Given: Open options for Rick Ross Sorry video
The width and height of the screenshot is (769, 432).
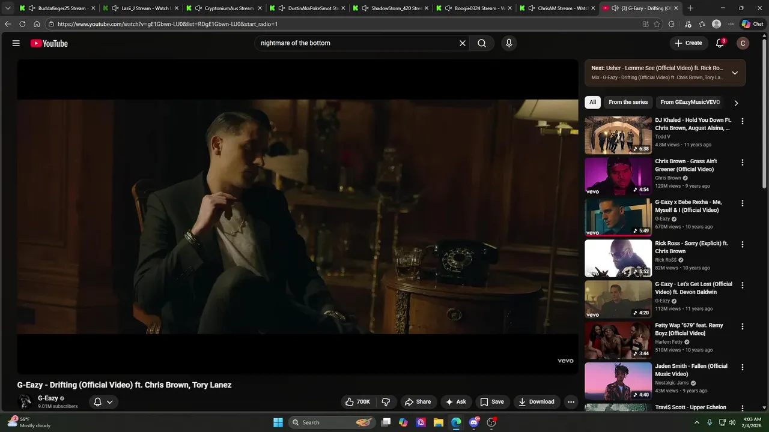Looking at the screenshot, I should coord(743,244).
